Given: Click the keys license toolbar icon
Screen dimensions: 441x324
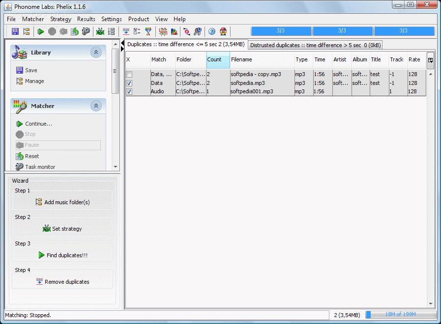Looking at the screenshot, I should click(198, 31).
